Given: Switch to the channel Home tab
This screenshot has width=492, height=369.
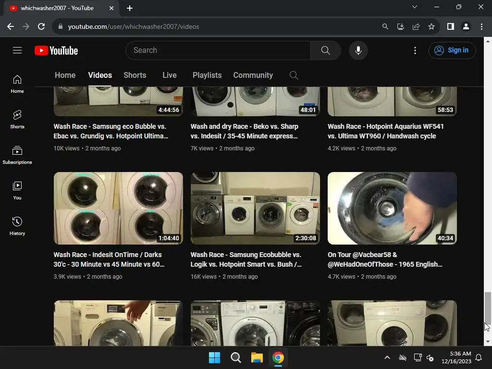Looking at the screenshot, I should pos(65,75).
